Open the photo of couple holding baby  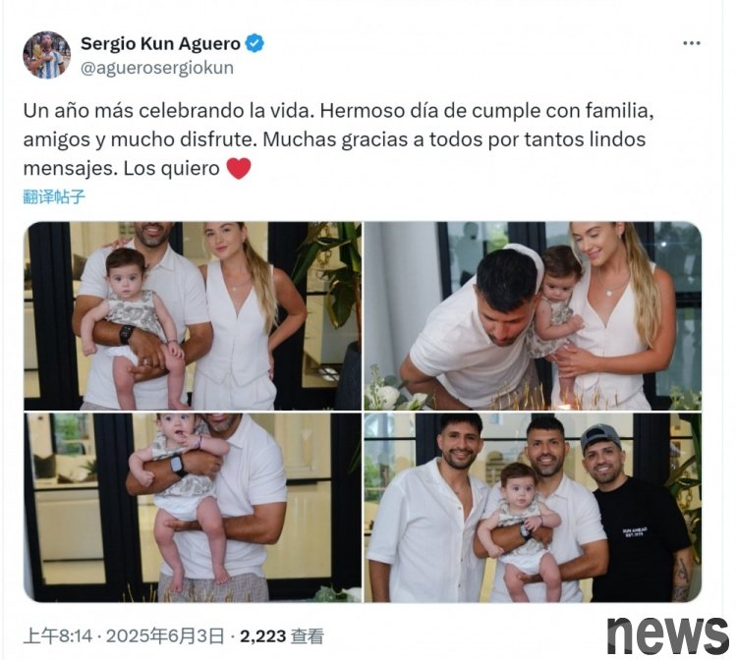click(x=193, y=316)
